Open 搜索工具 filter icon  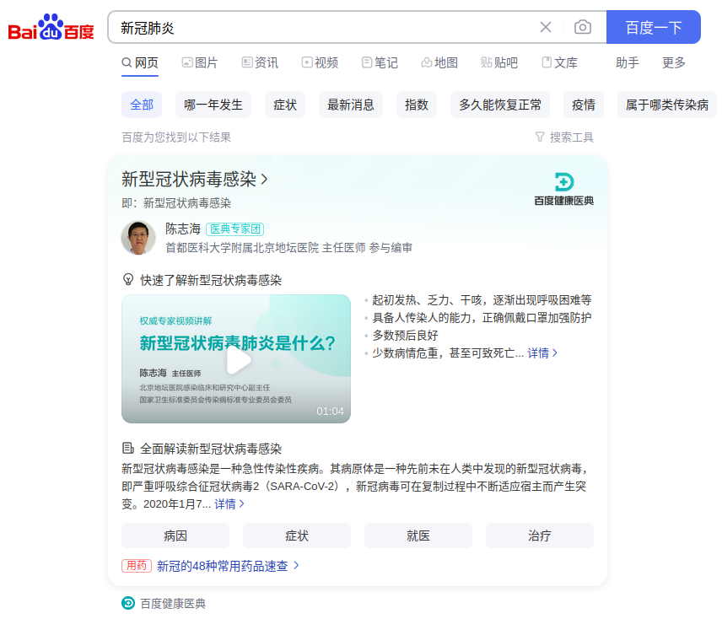pyautogui.click(x=540, y=137)
